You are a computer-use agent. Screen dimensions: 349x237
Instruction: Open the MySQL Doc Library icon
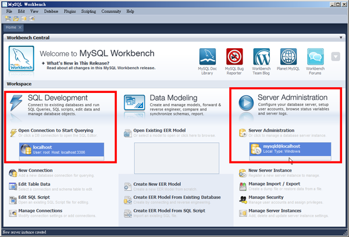click(x=208, y=56)
